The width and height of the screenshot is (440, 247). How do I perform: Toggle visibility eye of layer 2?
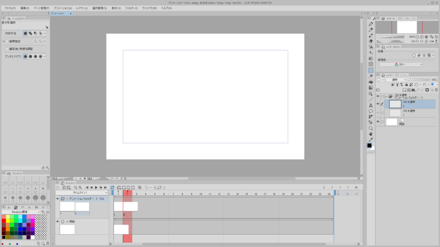pyautogui.click(x=378, y=104)
